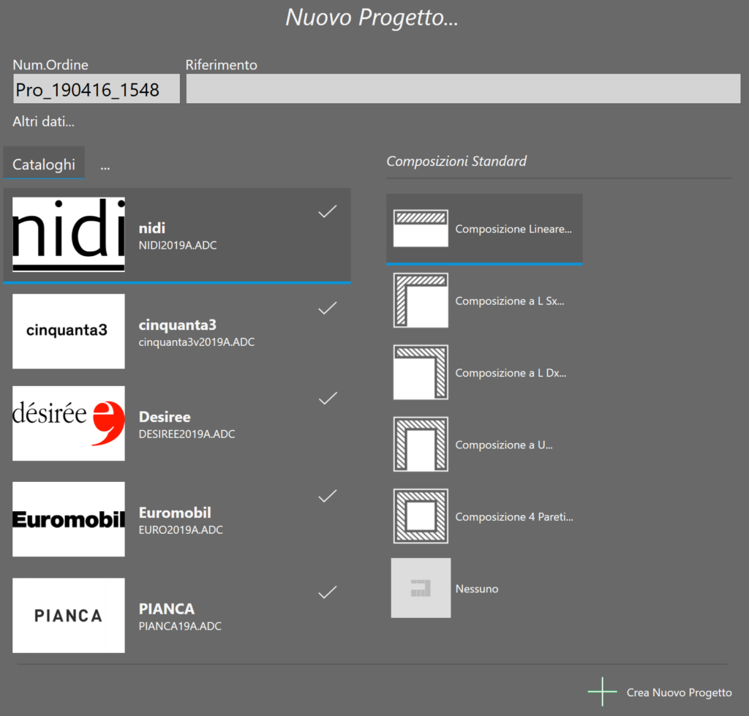Click the DESIREE2019A.ADC file name

tap(187, 434)
